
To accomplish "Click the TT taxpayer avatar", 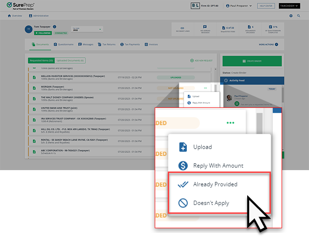I will coord(28,29).
